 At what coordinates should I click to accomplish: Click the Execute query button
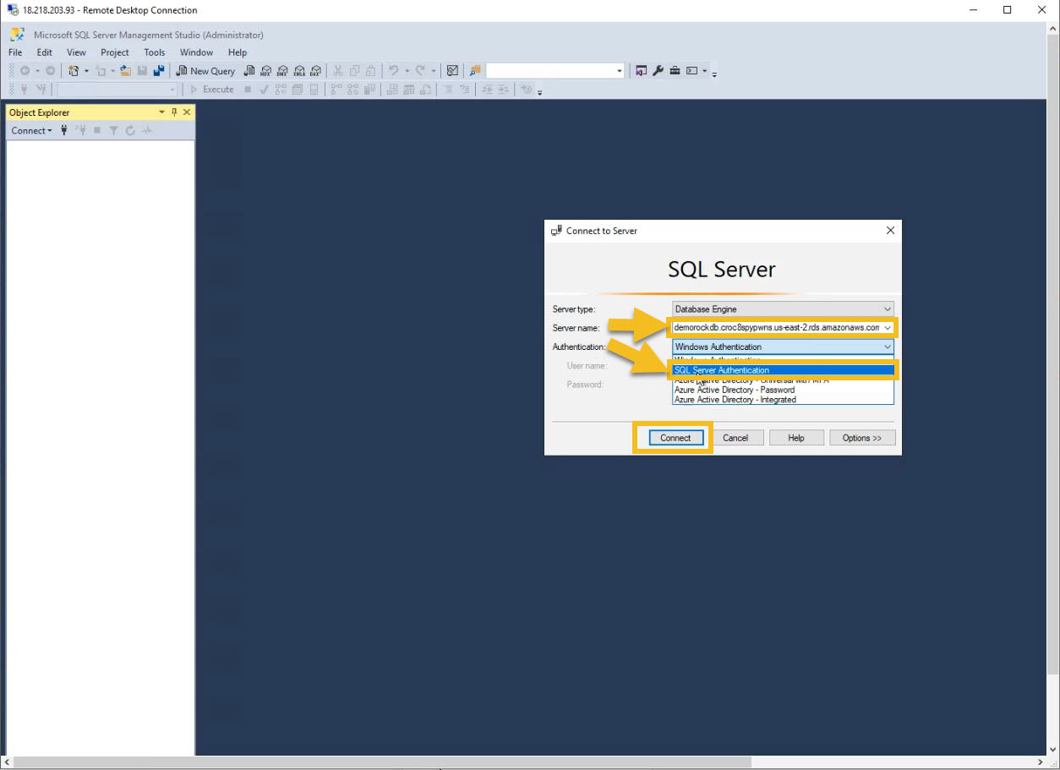(211, 90)
